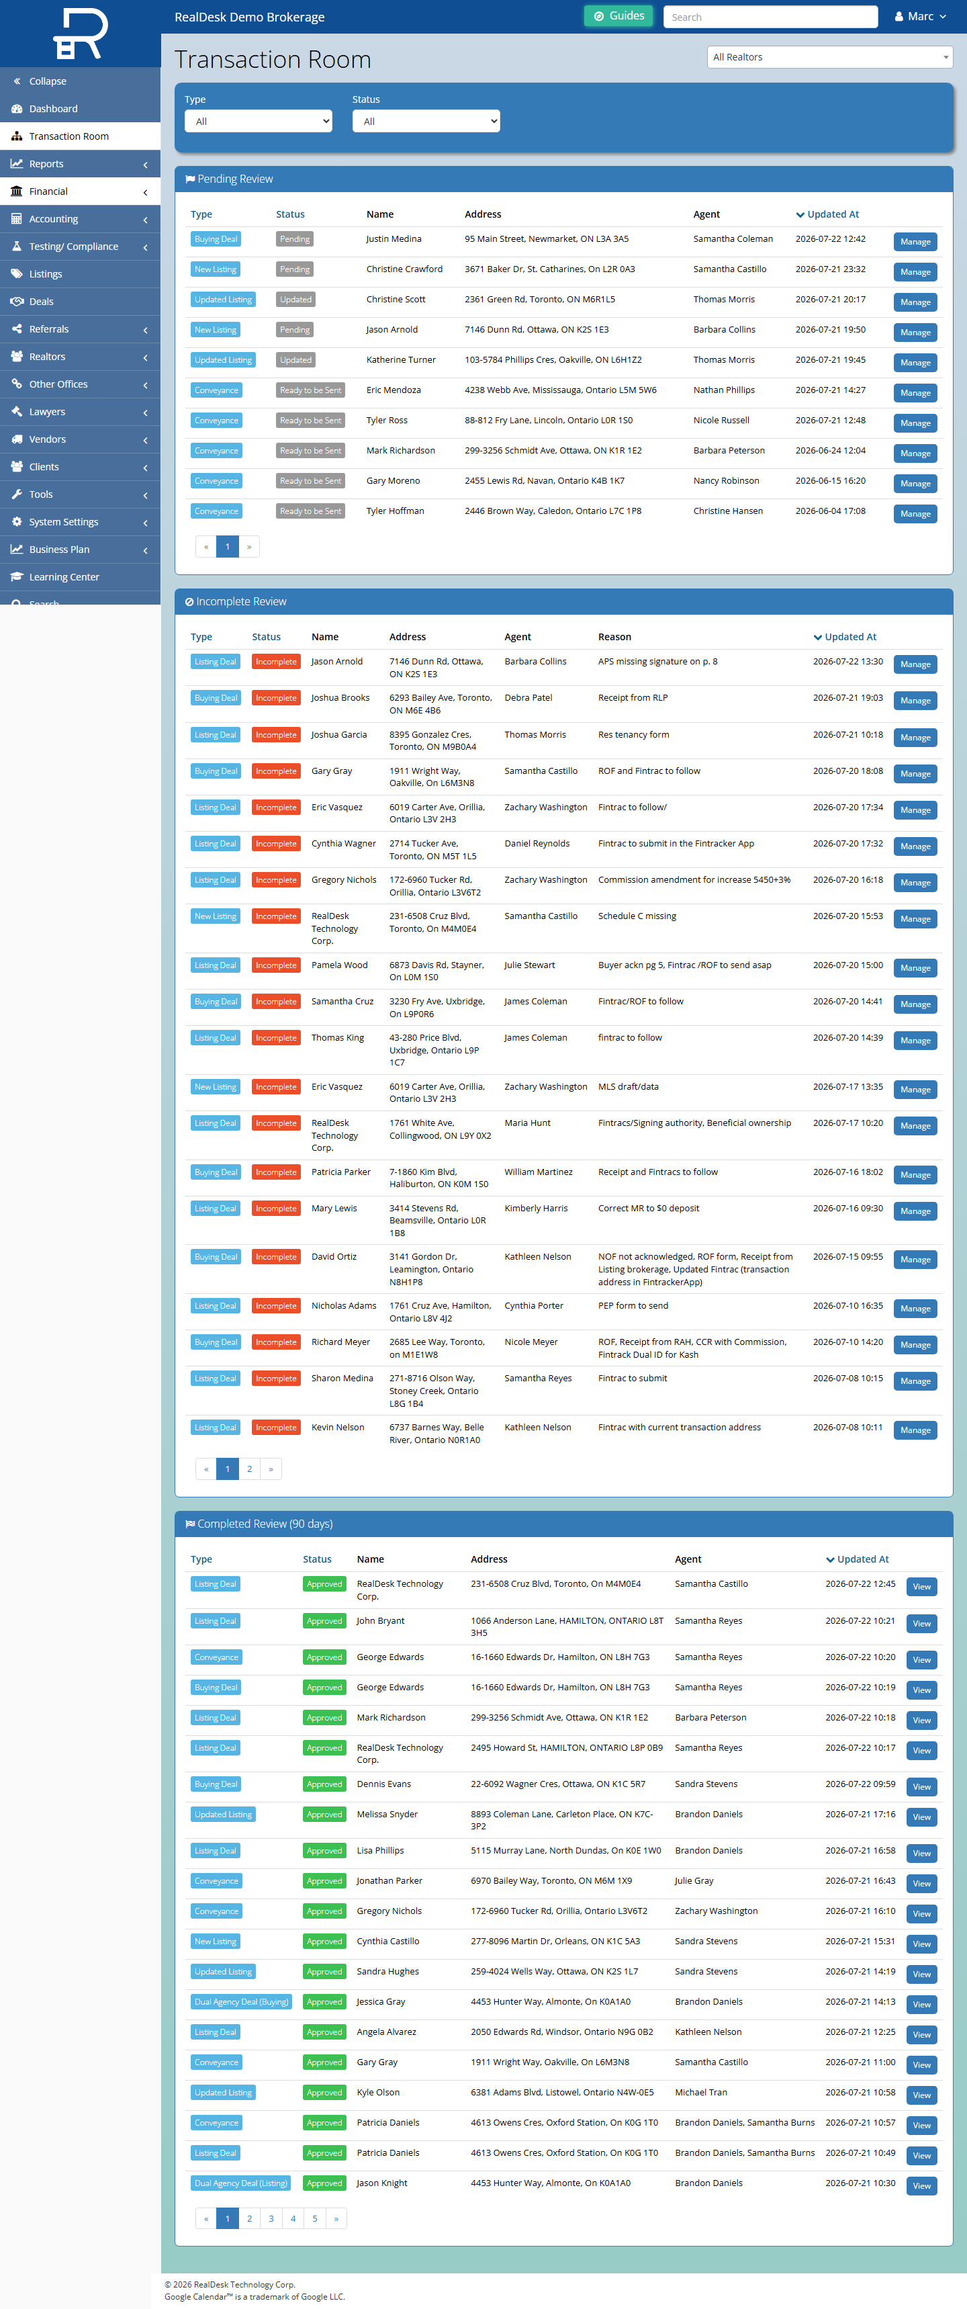Click the Referrals share icon
This screenshot has width=967, height=2309.
[x=17, y=329]
